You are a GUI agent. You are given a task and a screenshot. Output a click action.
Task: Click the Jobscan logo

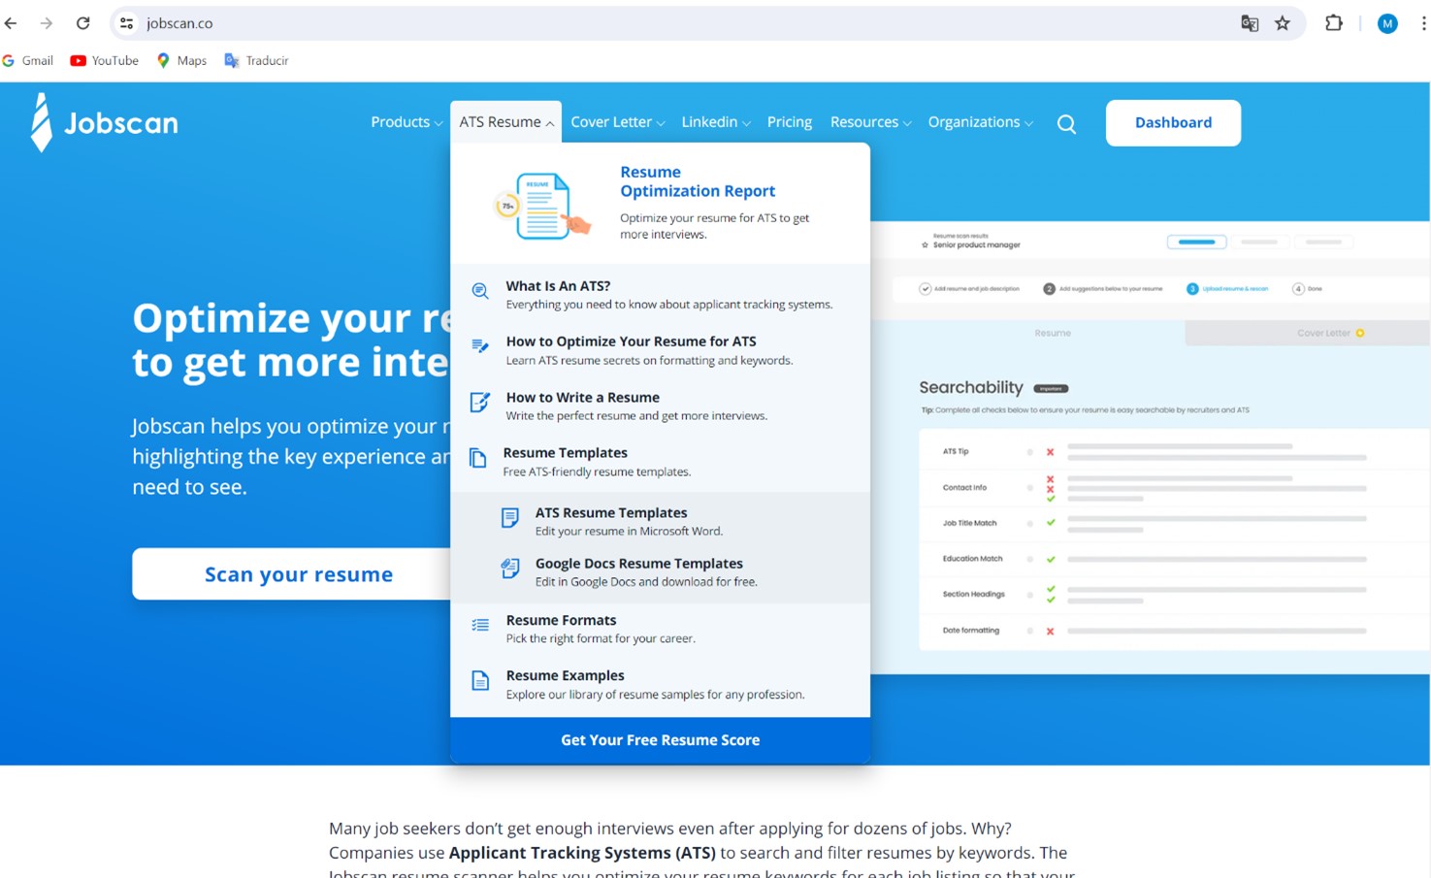click(103, 122)
